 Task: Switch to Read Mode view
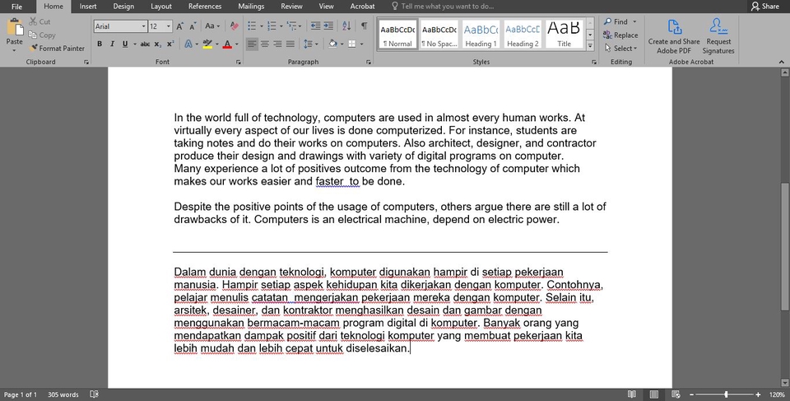tap(632, 394)
